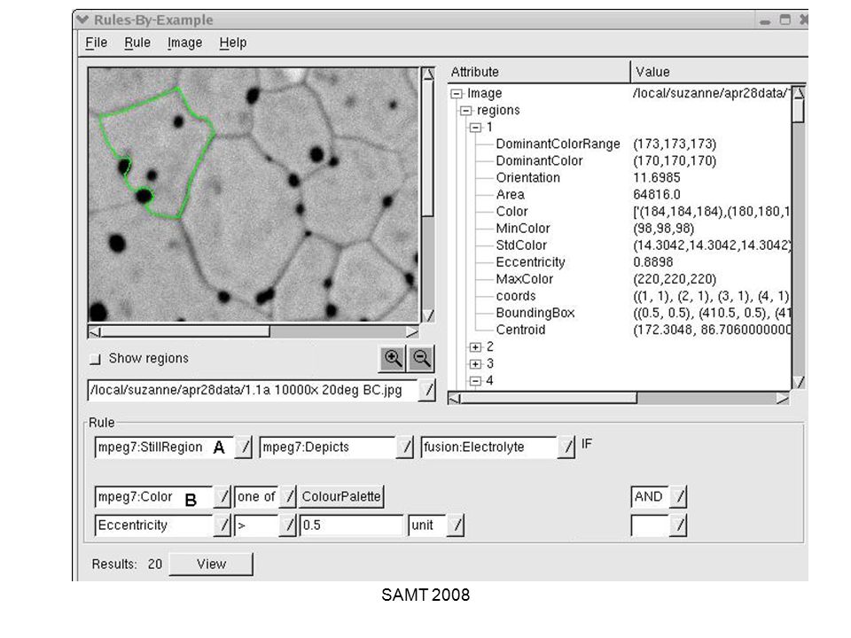
Task: Select the StdColor attribute row
Action: (521, 245)
